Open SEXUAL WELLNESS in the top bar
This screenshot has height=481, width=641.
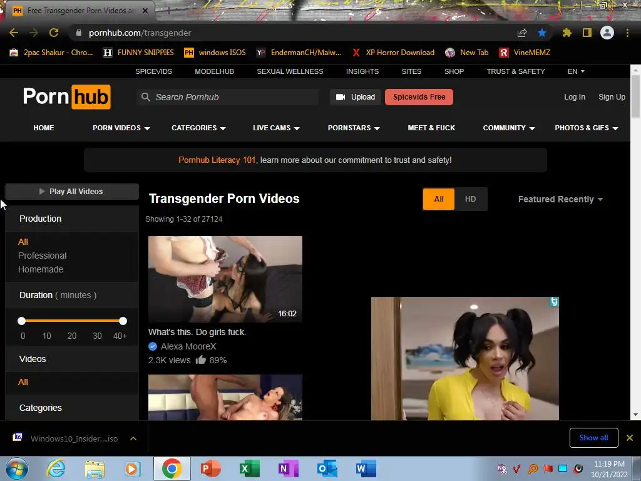(290, 71)
